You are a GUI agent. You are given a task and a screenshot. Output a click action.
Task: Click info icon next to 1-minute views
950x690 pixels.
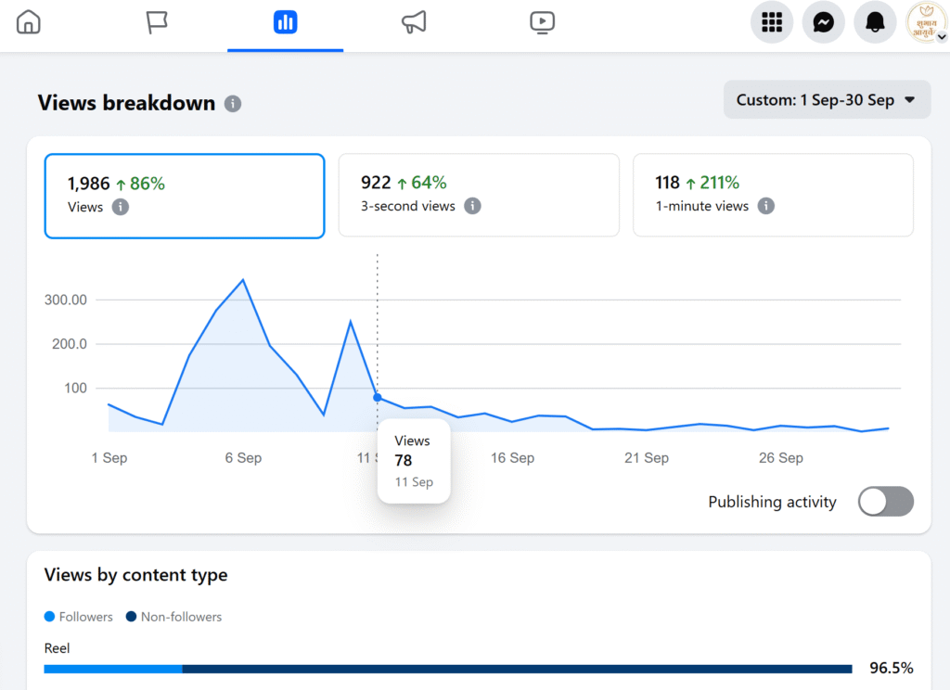point(765,206)
